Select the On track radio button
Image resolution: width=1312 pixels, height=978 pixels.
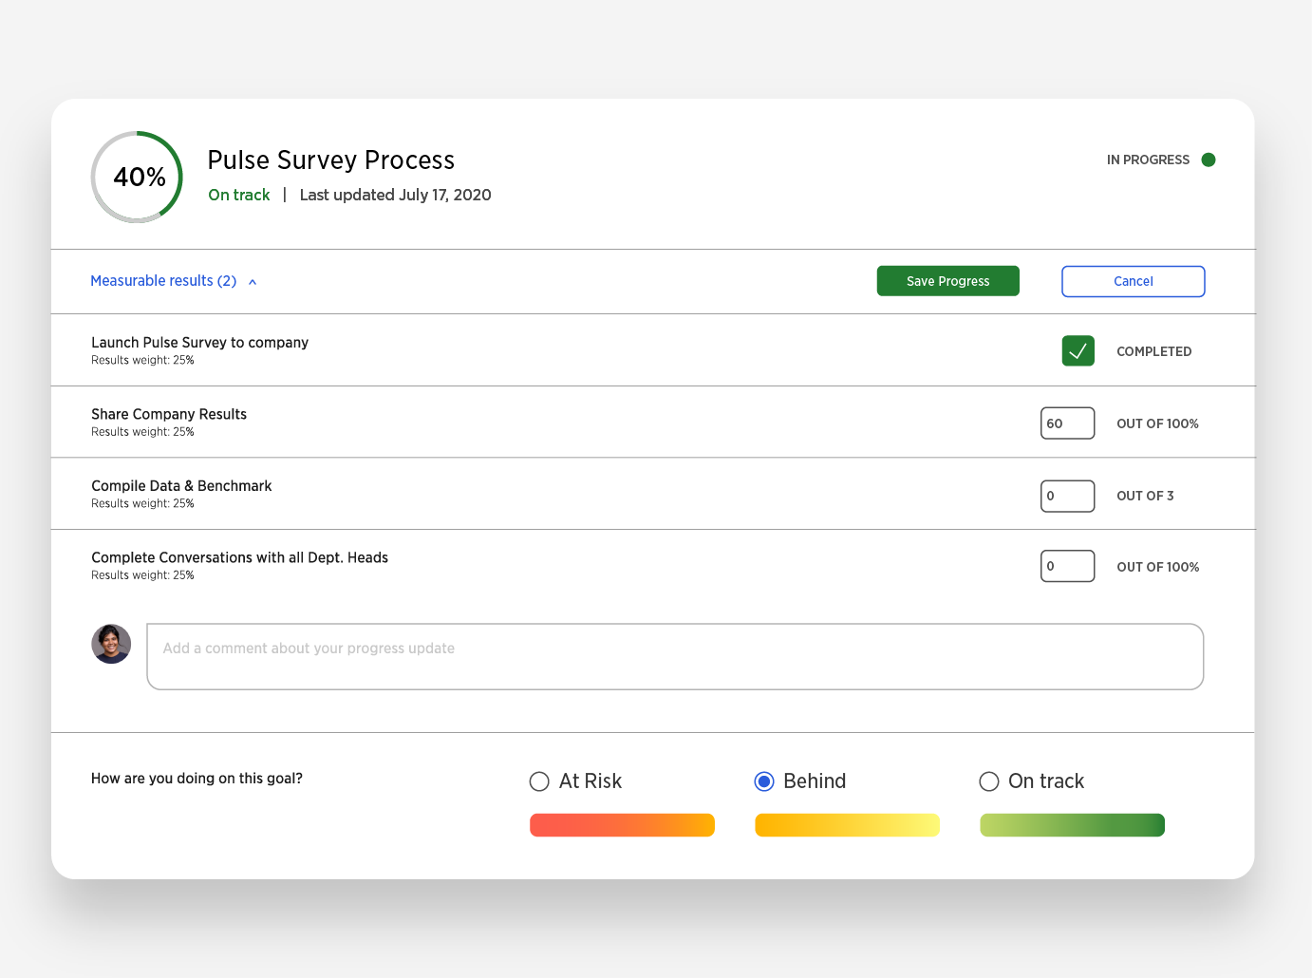(x=989, y=781)
